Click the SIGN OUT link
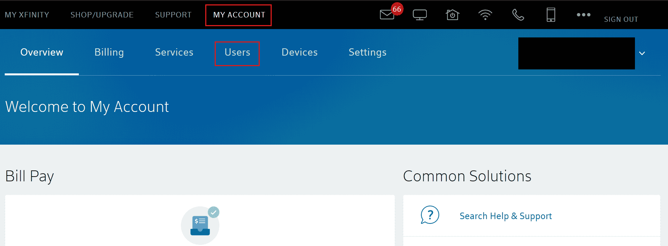This screenshot has width=668, height=246. tap(621, 19)
